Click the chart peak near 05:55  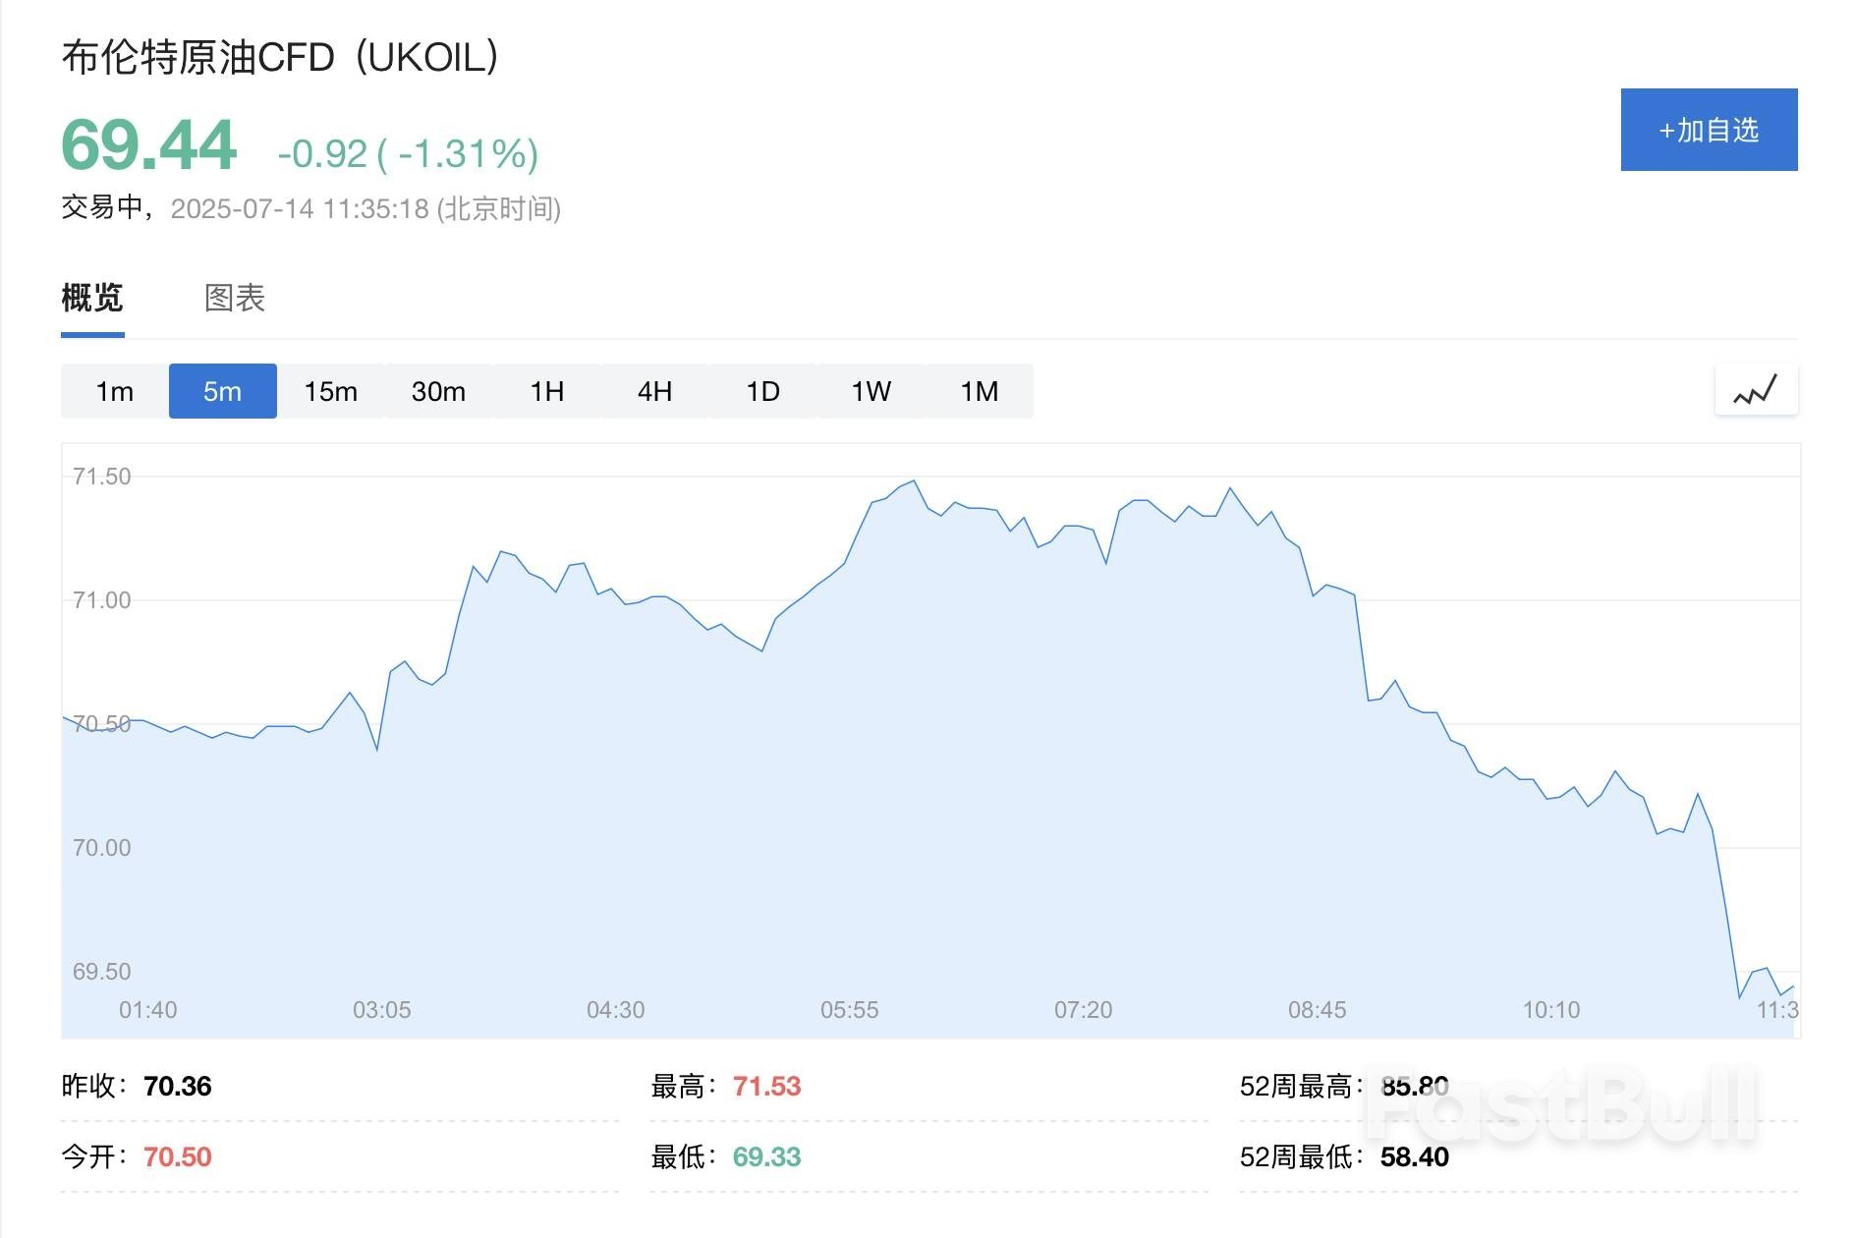pos(914,481)
